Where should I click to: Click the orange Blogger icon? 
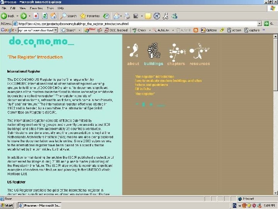point(196,30)
